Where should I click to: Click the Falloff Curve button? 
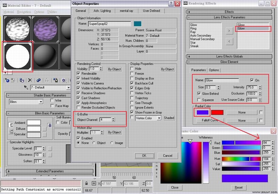(x=210, y=120)
